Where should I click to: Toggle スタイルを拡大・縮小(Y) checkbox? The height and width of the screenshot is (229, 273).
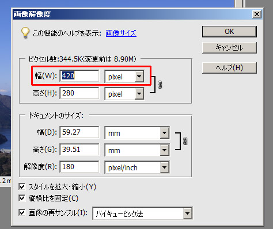(x=22, y=186)
